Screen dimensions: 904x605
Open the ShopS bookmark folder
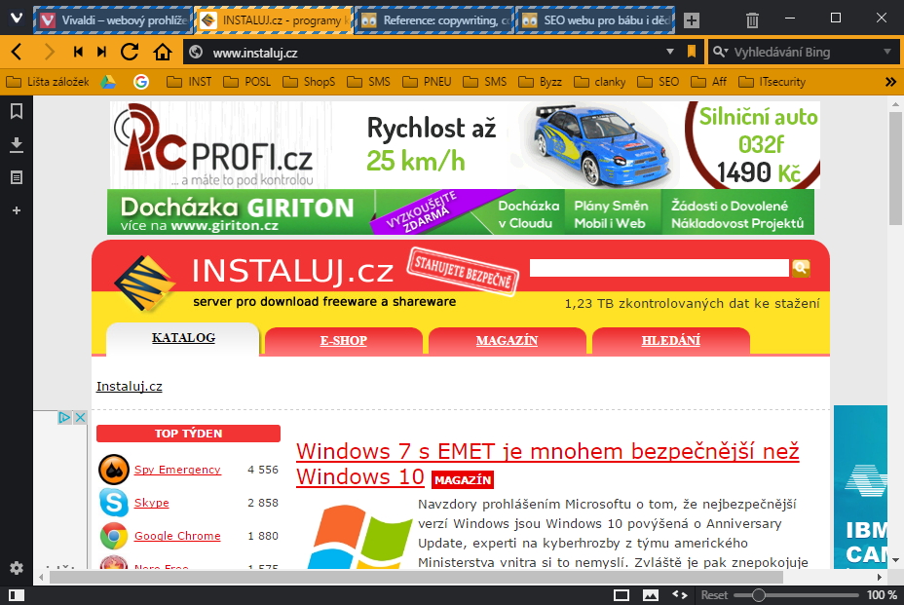tap(309, 82)
